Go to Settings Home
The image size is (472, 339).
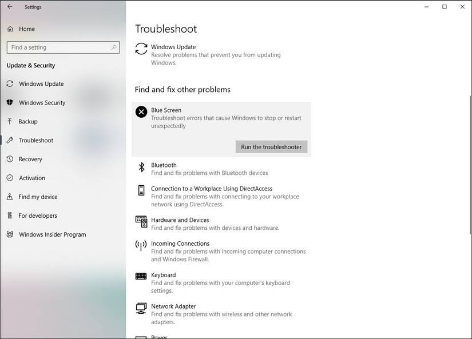27,29
